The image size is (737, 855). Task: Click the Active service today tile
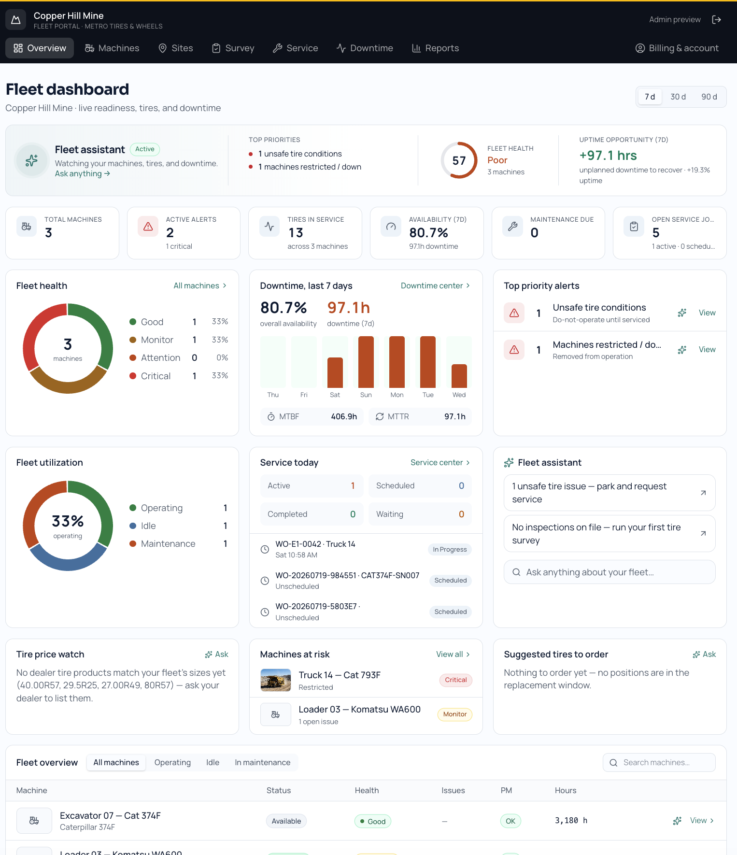pos(312,486)
